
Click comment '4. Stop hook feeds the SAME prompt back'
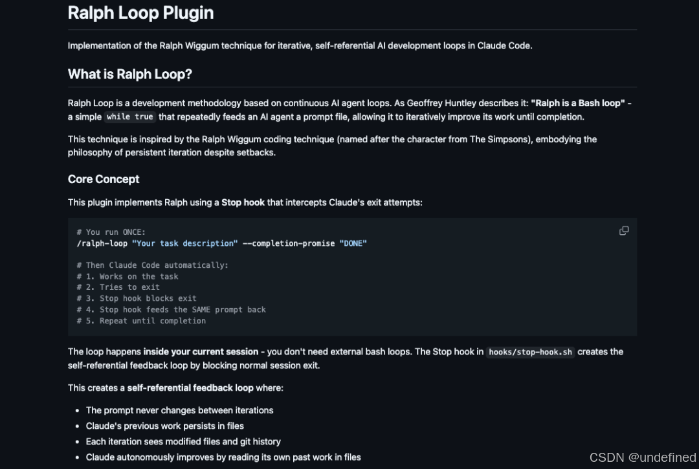pos(171,310)
